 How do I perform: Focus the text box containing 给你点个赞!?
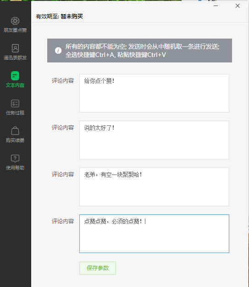(154, 93)
